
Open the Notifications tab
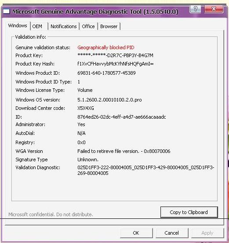[x=64, y=26]
